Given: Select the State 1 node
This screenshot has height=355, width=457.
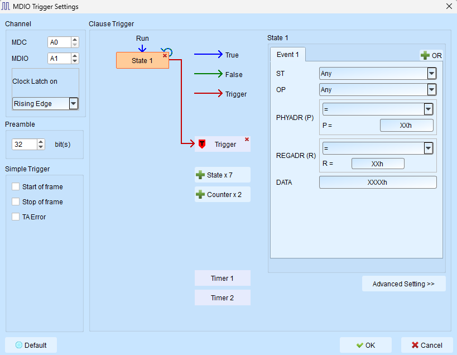Looking at the screenshot, I should click(x=142, y=60).
